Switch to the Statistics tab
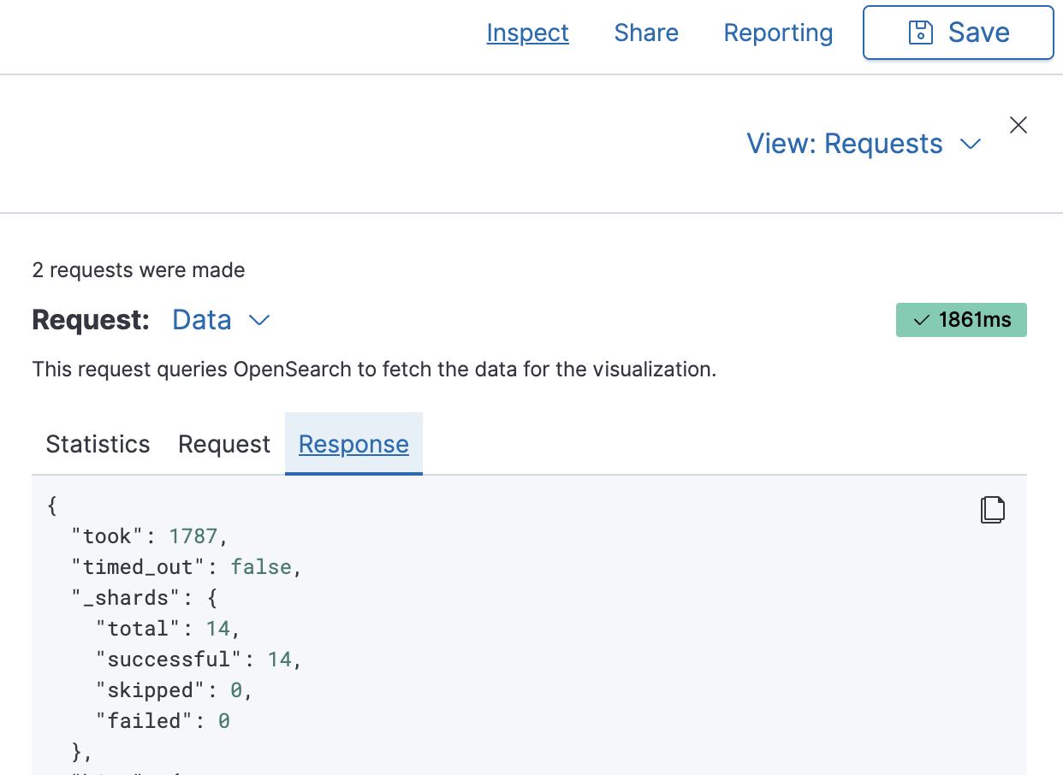The image size is (1063, 775). click(x=98, y=444)
